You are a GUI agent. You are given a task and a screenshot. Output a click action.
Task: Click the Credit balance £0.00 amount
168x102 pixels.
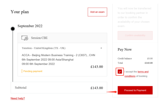pyautogui.click(x=150, y=59)
